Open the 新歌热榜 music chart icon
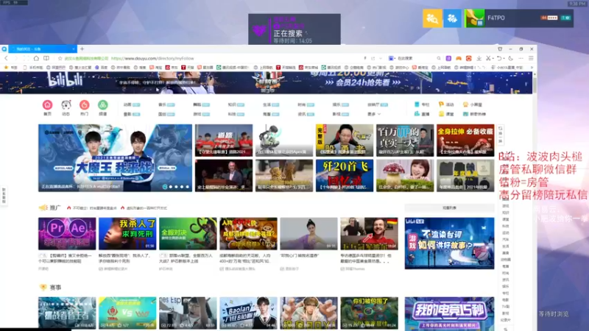Image resolution: width=589 pixels, height=331 pixels. tap(465, 114)
